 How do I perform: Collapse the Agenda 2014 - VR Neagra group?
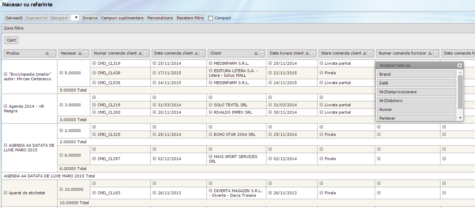6,106
